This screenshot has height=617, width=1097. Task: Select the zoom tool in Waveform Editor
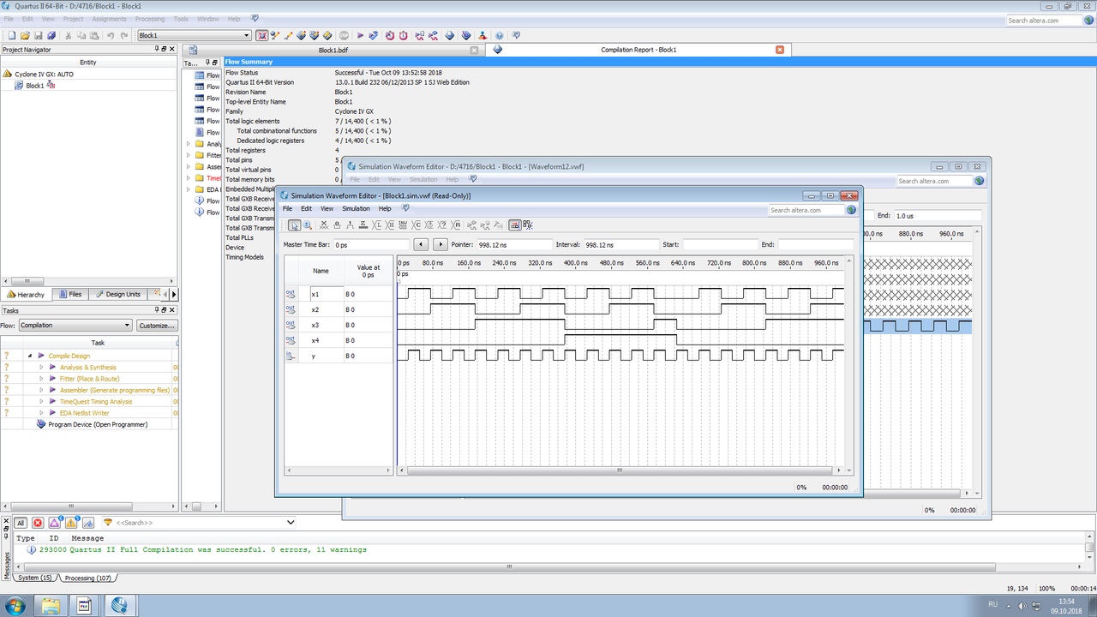pos(308,225)
